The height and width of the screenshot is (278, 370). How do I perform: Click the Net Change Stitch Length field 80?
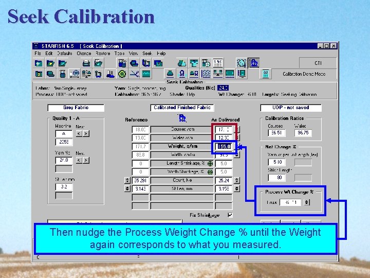277,178
